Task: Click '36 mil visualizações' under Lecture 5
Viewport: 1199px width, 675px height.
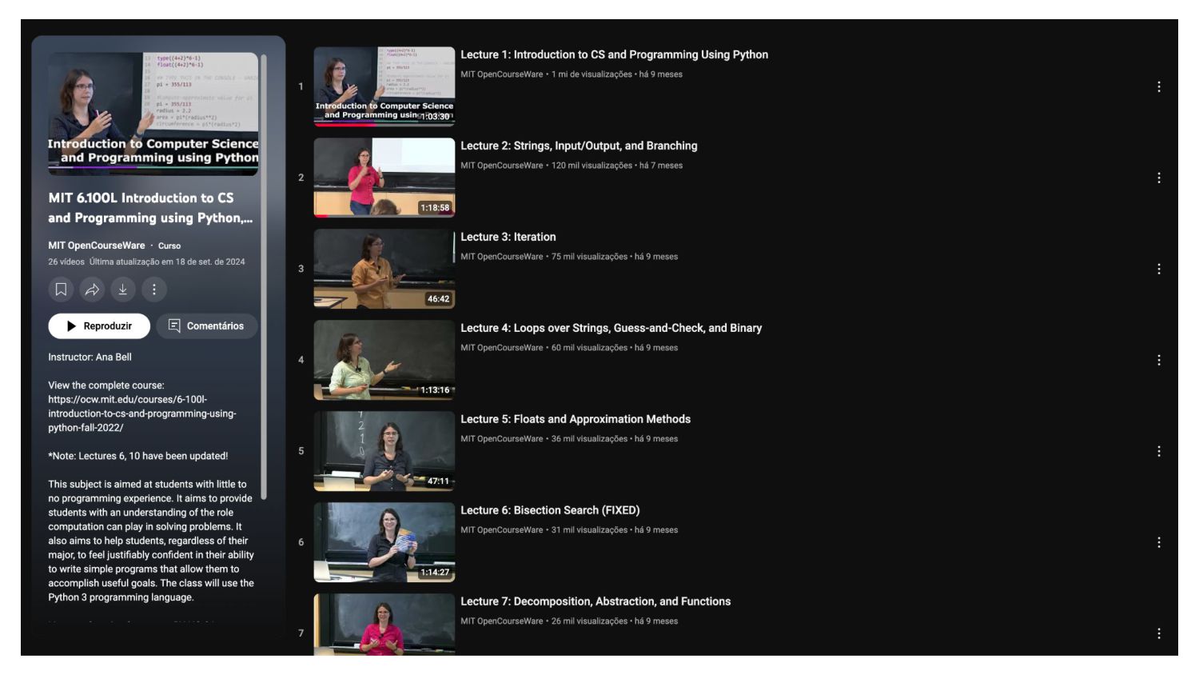Action: click(x=589, y=439)
